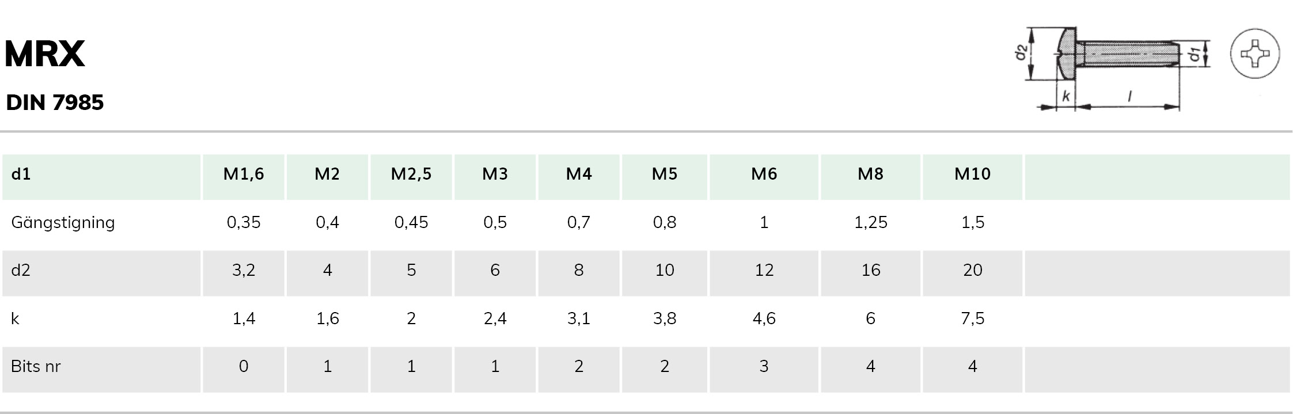Click the Phillips cross-head icon
This screenshot has width=1293, height=414.
pos(1255,54)
